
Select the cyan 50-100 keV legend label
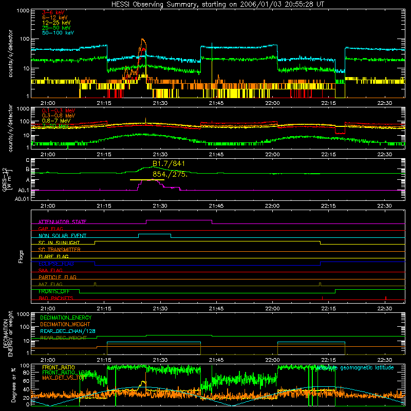[58, 33]
